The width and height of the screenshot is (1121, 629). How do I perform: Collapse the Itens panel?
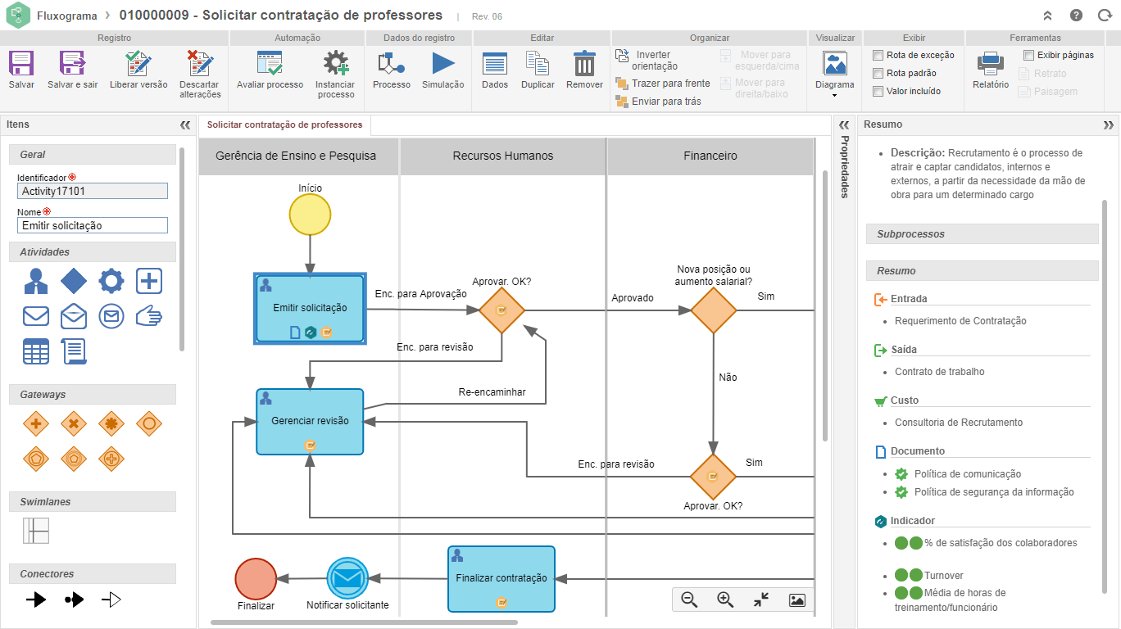pos(185,125)
